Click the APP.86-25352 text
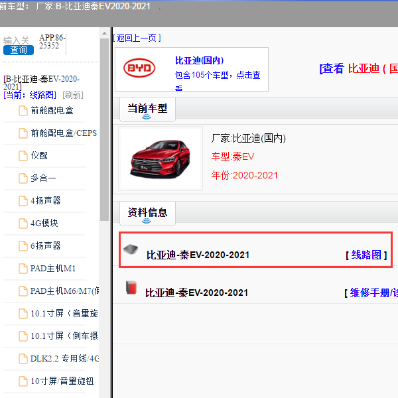Screen dimensions: 398x398 point(52,42)
